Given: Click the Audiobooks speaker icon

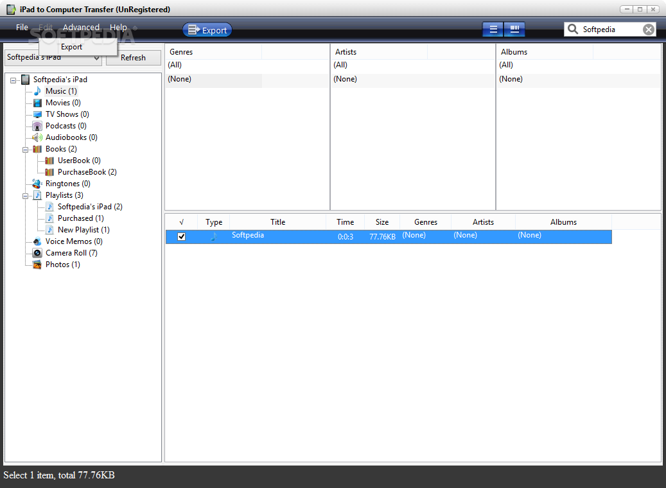Looking at the screenshot, I should (37, 137).
